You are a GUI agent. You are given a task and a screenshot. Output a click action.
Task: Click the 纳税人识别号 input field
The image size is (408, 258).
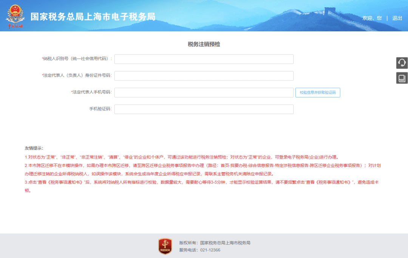coord(204,59)
